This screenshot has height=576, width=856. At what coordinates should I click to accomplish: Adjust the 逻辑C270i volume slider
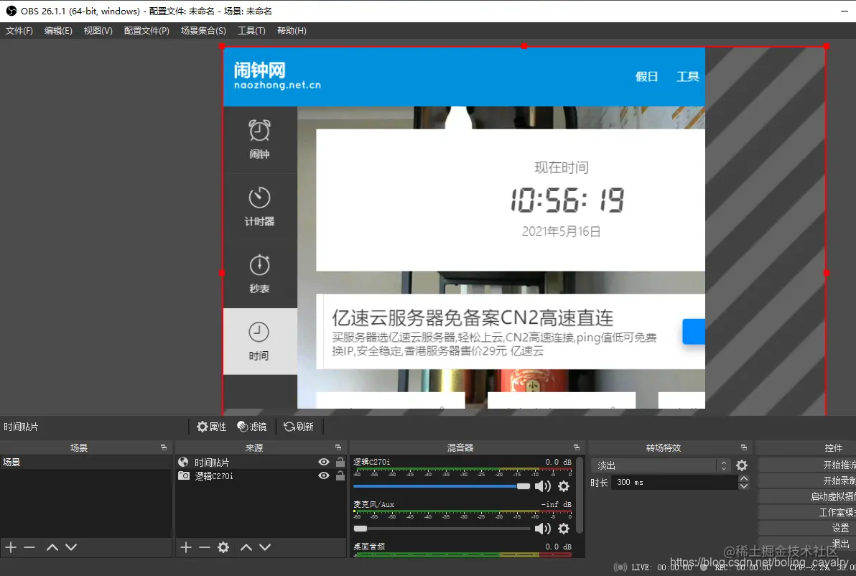click(523, 486)
